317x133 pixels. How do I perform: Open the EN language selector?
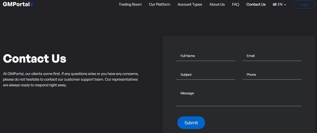pos(280,4)
